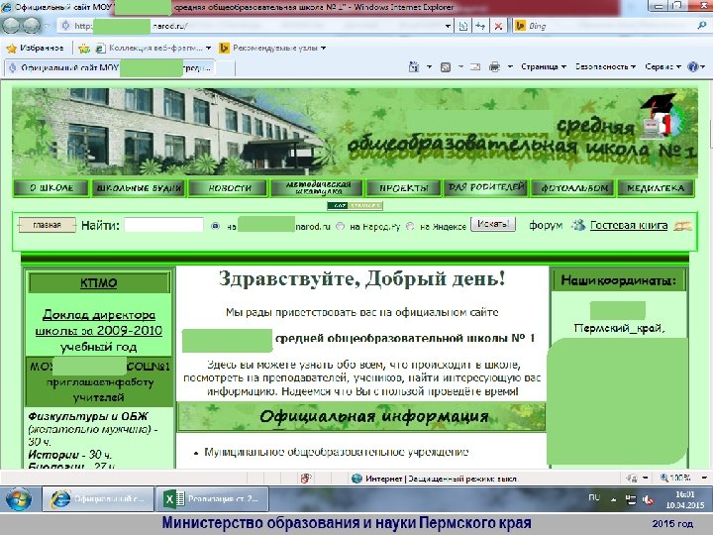Image resolution: width=713 pixels, height=535 pixels.
Task: Click the Home page toolbar icon
Action: [x=413, y=67]
